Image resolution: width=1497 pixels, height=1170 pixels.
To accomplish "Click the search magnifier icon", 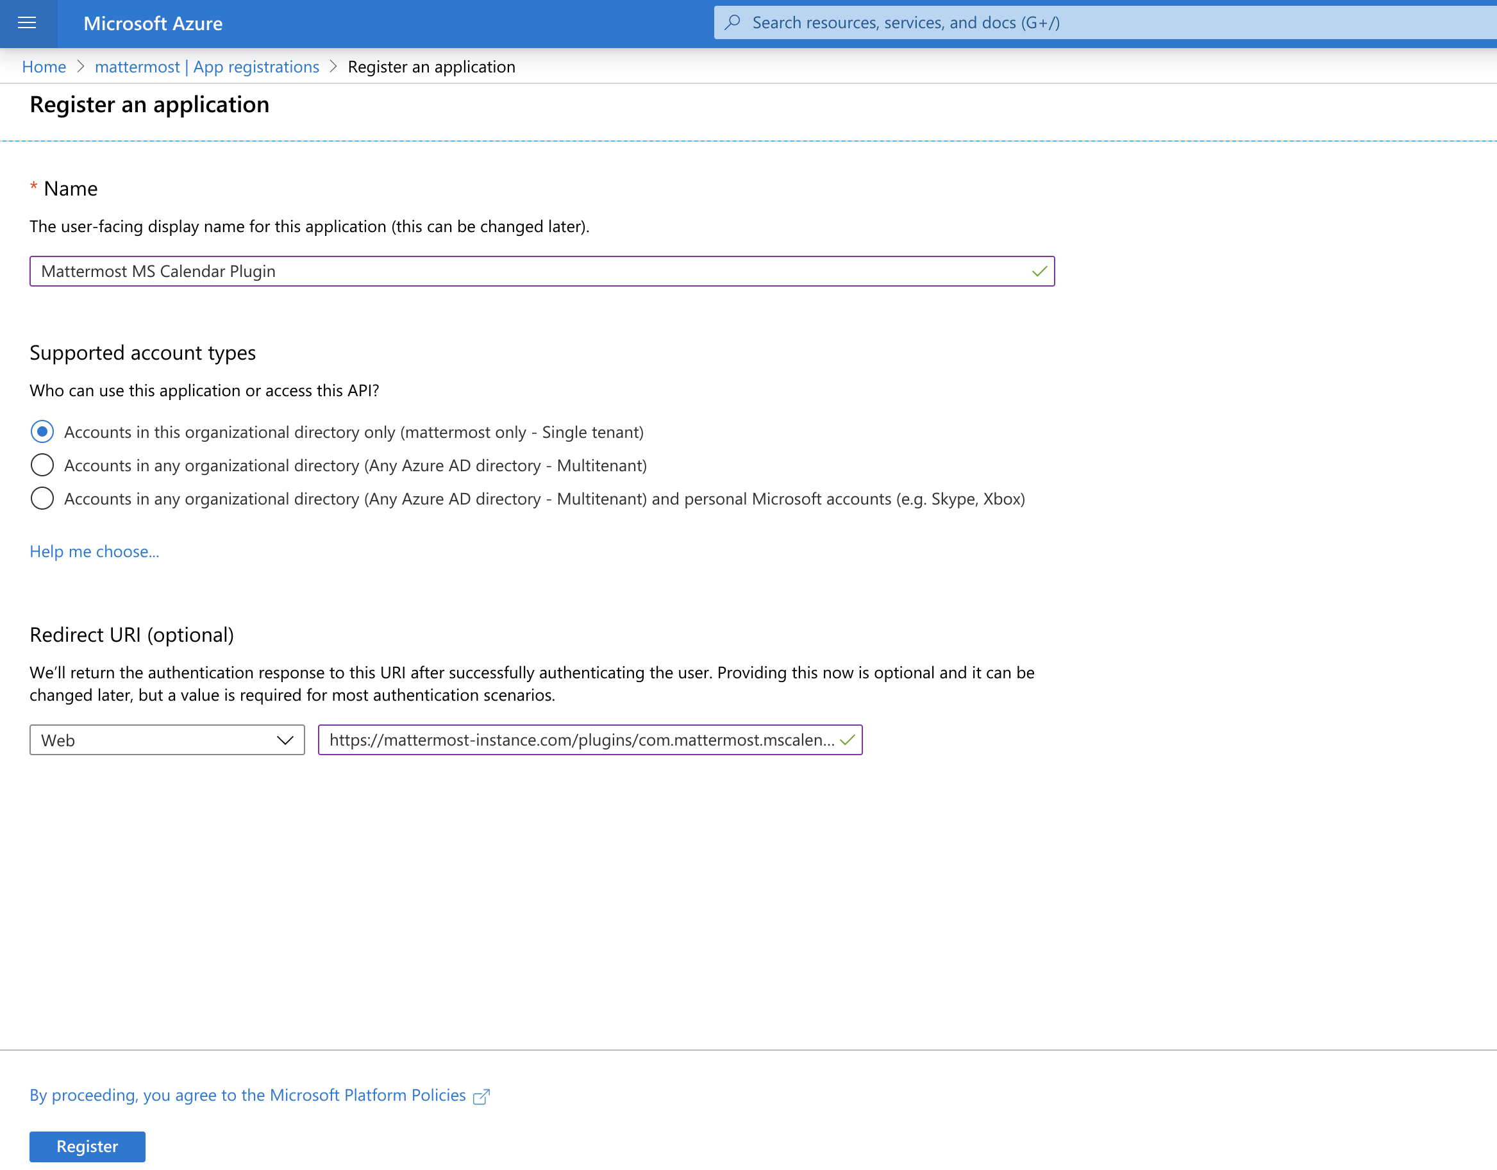I will [733, 22].
